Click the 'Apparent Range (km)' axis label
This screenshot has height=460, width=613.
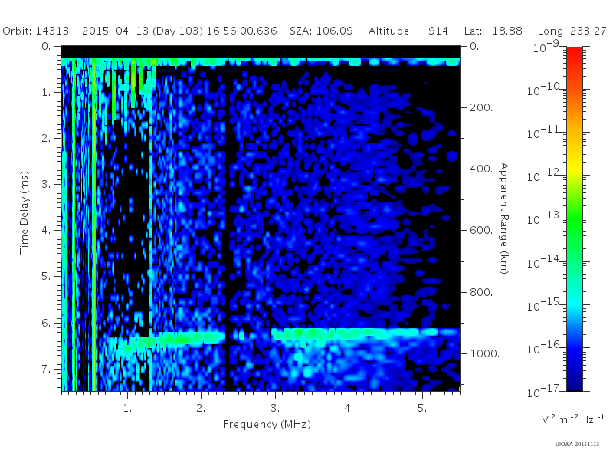[x=504, y=219]
